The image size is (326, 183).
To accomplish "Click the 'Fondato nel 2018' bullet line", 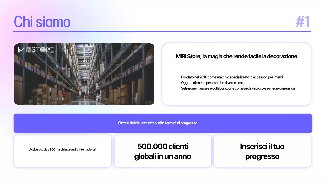I will tap(232, 77).
